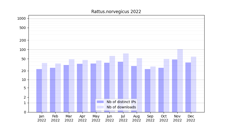Click the 'Nb of distinct IPs' legend swatch

click(x=100, y=102)
